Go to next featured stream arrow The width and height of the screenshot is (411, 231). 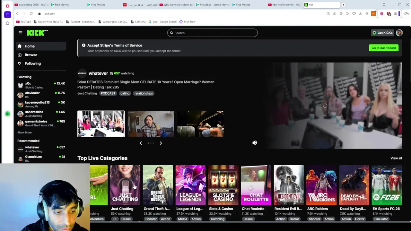[161, 143]
